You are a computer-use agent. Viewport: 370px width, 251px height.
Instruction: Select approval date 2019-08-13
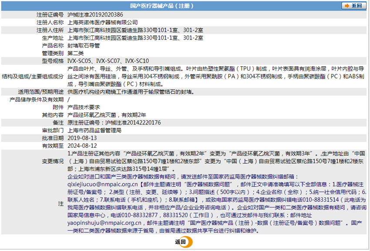(x=82, y=138)
